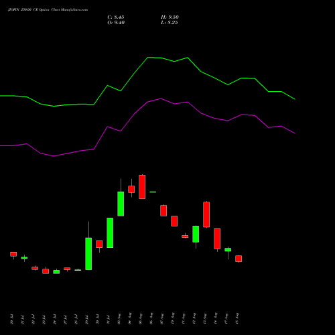The width and height of the screenshot is (335, 335).
Task: Click the low value 'L: 8.25'
Action: pos(170,23)
